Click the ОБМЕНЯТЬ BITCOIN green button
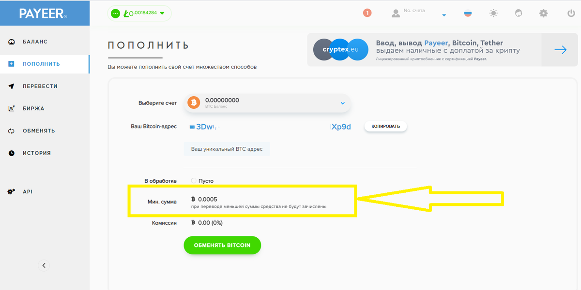The height and width of the screenshot is (290, 581). 222,245
